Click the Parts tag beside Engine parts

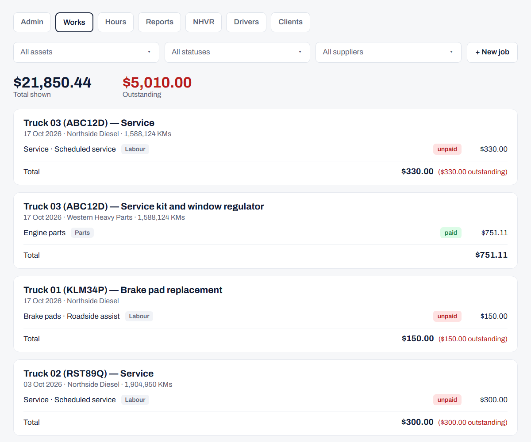[x=82, y=233]
